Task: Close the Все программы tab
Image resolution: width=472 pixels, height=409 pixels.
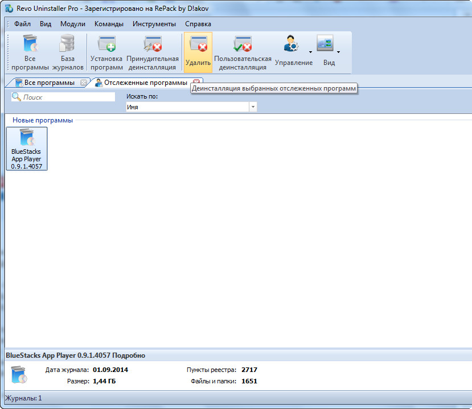Action: click(84, 83)
